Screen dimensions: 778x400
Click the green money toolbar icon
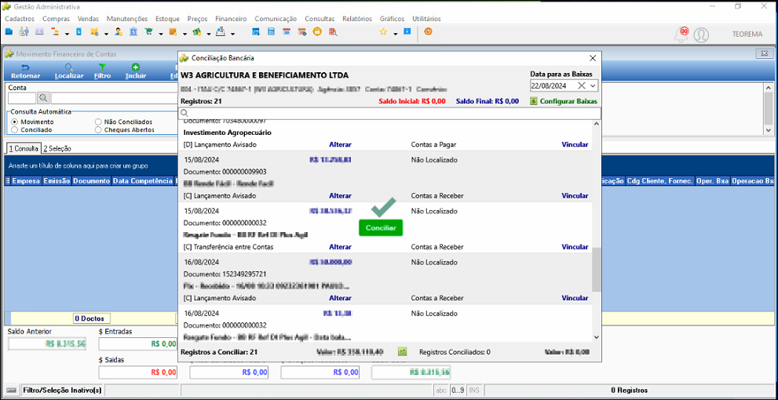click(196, 32)
